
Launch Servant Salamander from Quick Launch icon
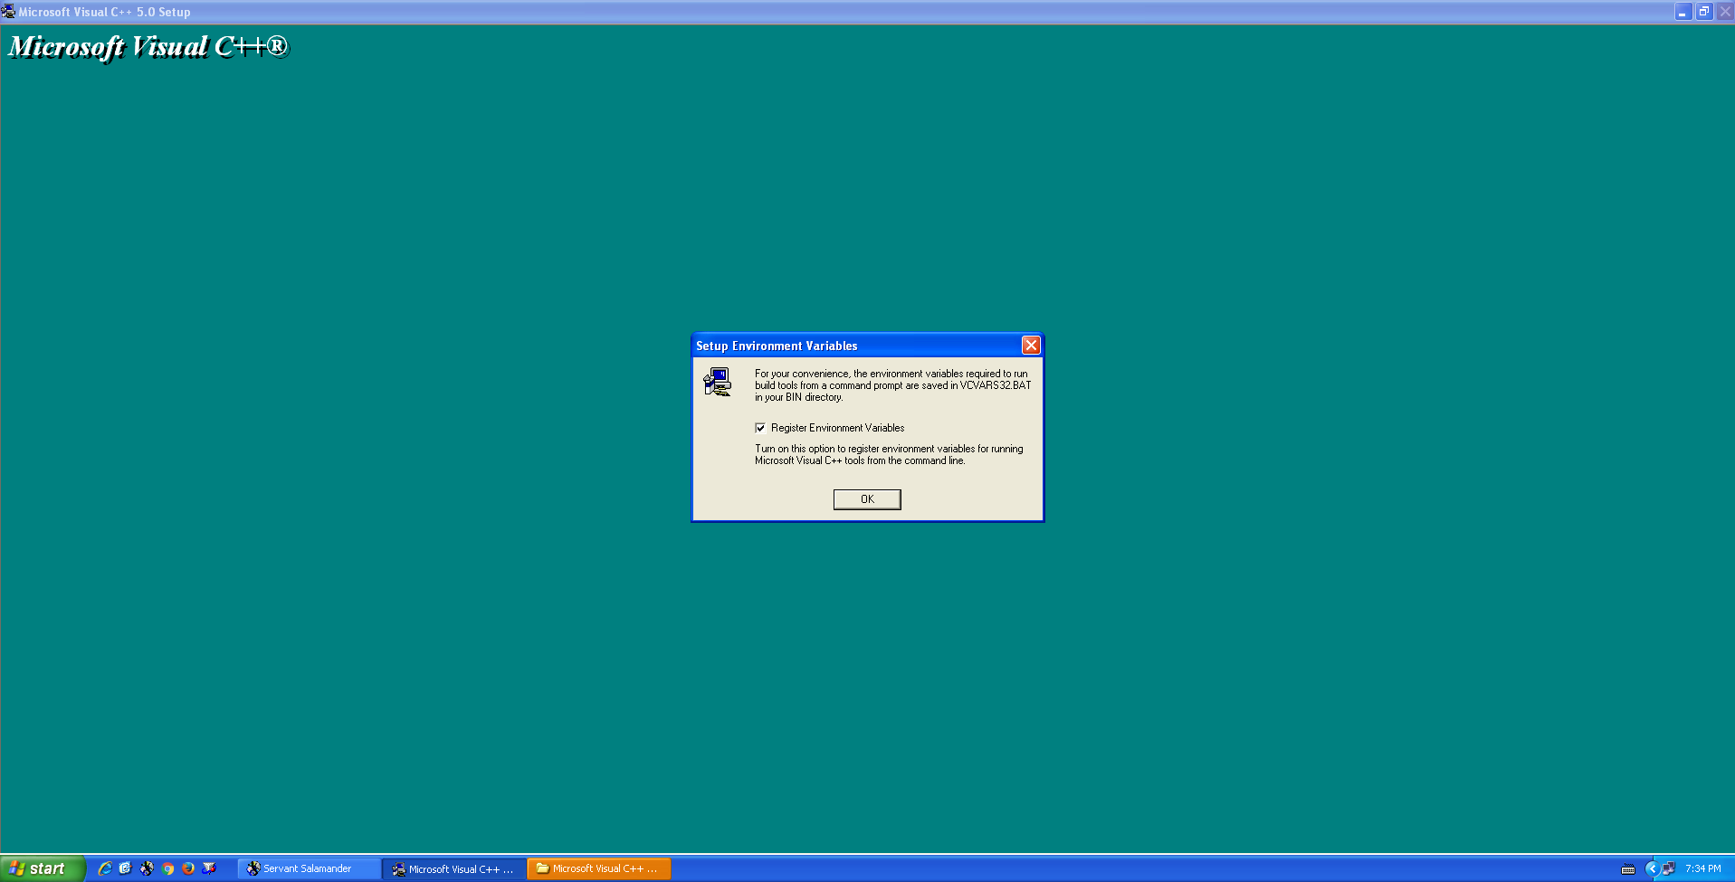[147, 868]
